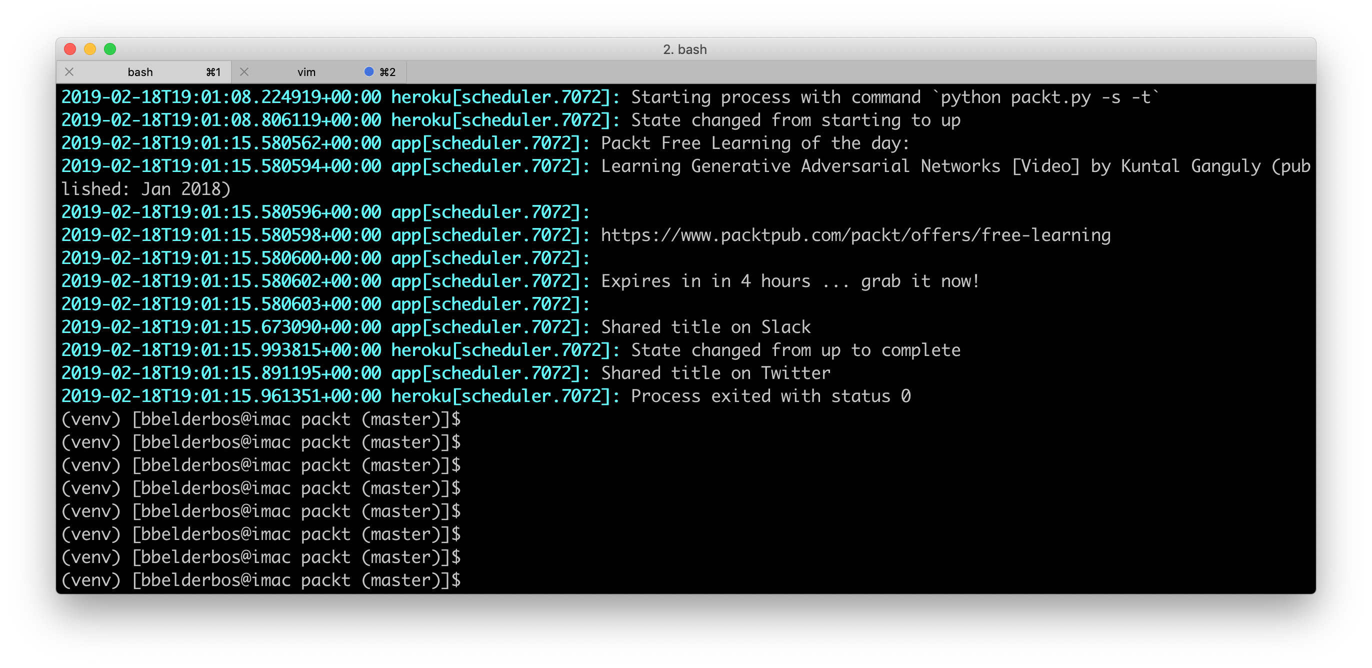1372x668 pixels.
Task: Switch to the bash tab
Action: (x=140, y=72)
